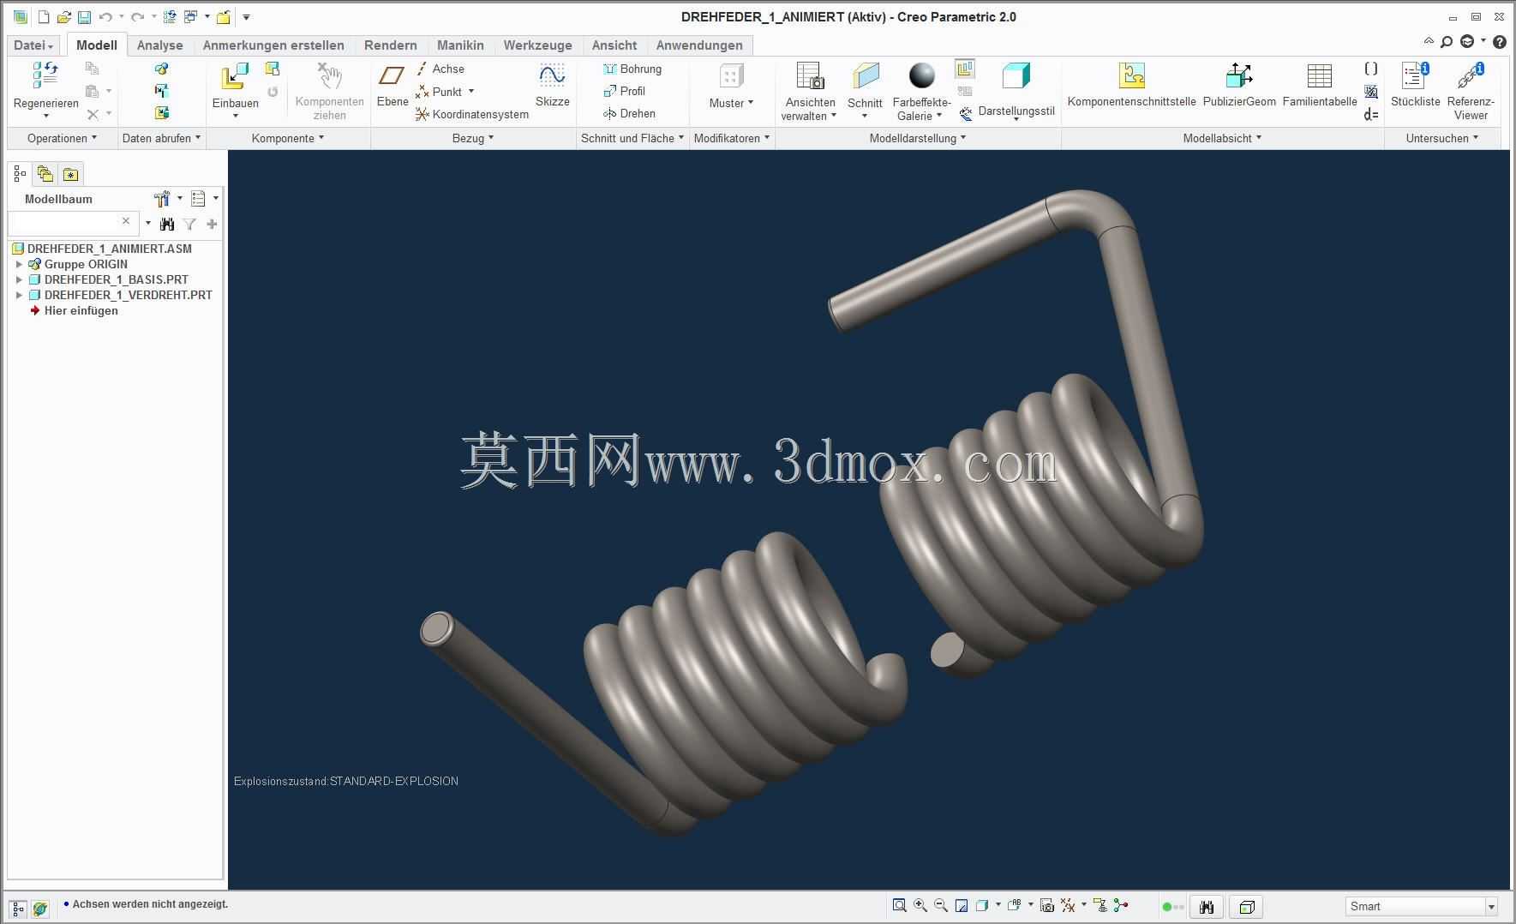Viewport: 1516px width, 924px height.
Task: Switch to the Werkzeuge tab
Action: coord(537,45)
